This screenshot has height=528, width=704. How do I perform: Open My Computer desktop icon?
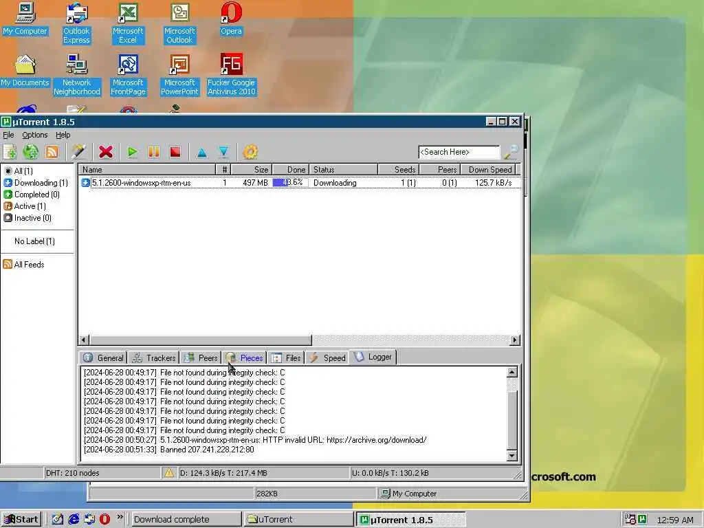tap(25, 18)
